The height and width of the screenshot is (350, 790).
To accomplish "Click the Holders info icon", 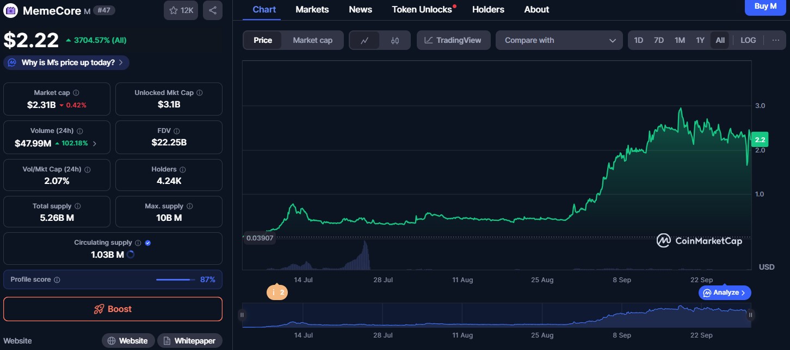I will (182, 169).
